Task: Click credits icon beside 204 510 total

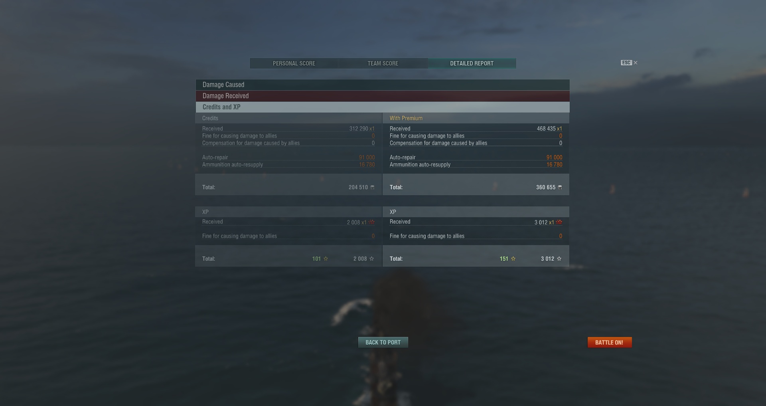Action: click(x=372, y=187)
